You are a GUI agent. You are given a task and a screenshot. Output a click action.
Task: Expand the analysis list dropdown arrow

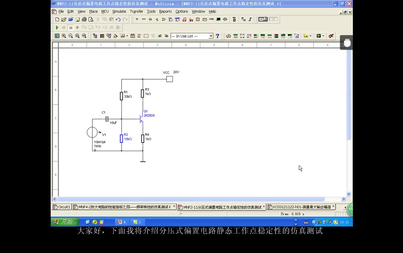pos(127,36)
